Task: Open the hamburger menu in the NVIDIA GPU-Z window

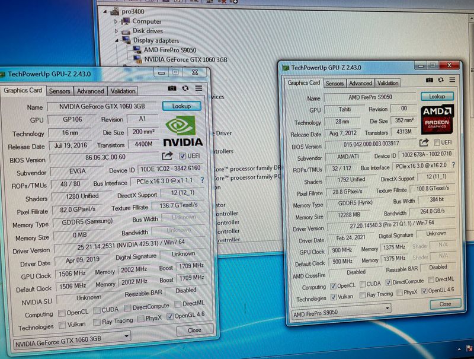Action: (198, 88)
